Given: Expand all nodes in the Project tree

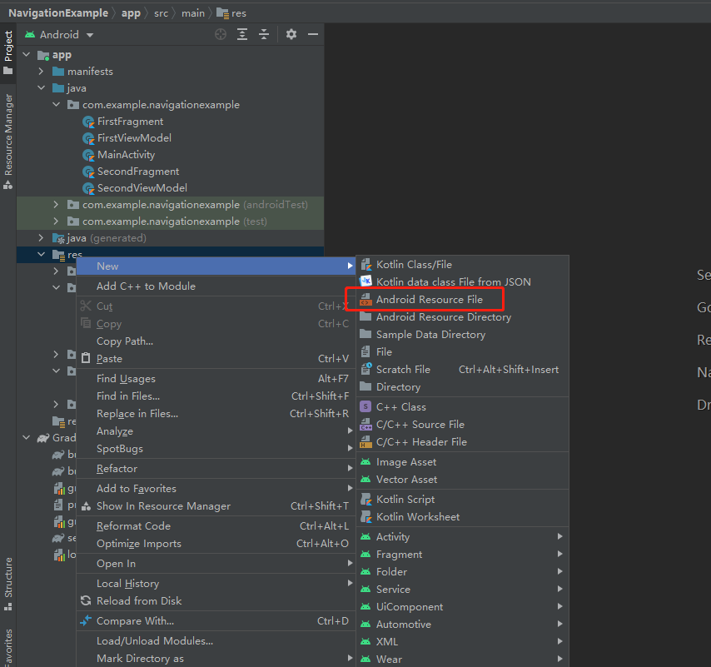Looking at the screenshot, I should [x=241, y=34].
